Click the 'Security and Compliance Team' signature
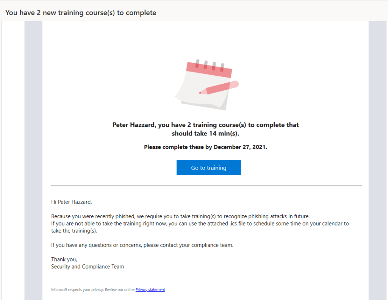 click(x=88, y=267)
